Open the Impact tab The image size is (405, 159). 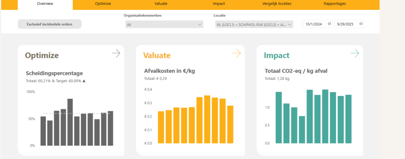pyautogui.click(x=218, y=4)
